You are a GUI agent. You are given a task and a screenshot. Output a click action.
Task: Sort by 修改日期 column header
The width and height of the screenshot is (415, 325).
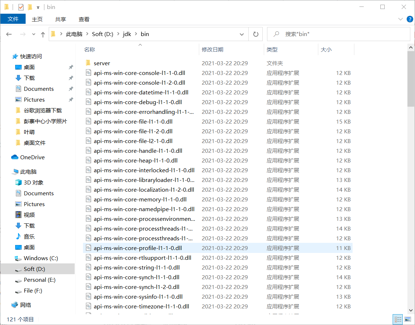[x=213, y=49]
